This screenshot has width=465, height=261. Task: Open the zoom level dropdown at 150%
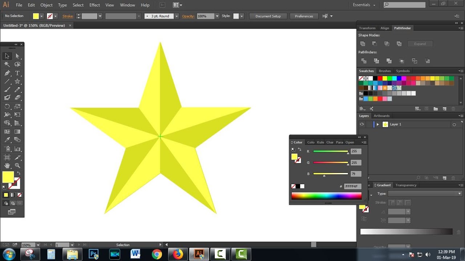(38, 245)
